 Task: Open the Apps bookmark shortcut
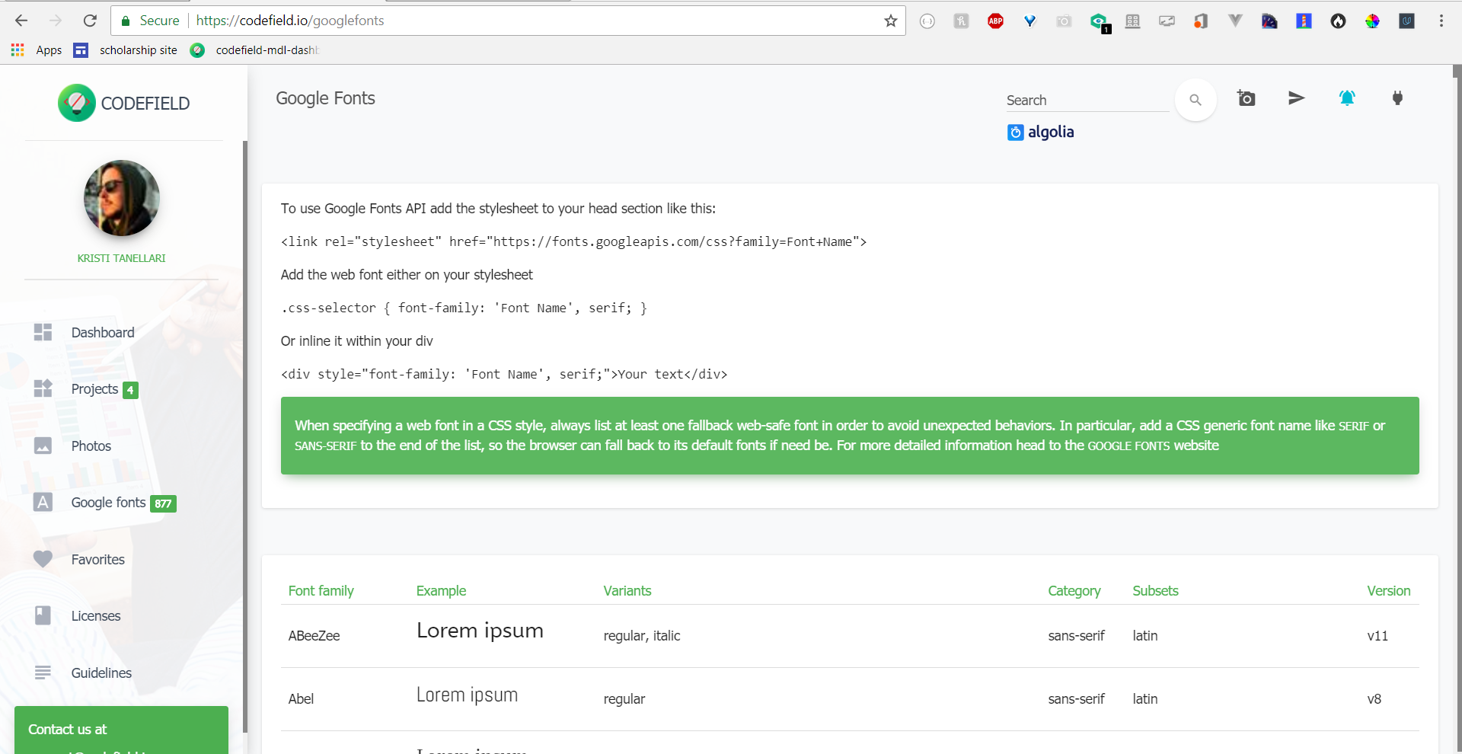point(37,50)
